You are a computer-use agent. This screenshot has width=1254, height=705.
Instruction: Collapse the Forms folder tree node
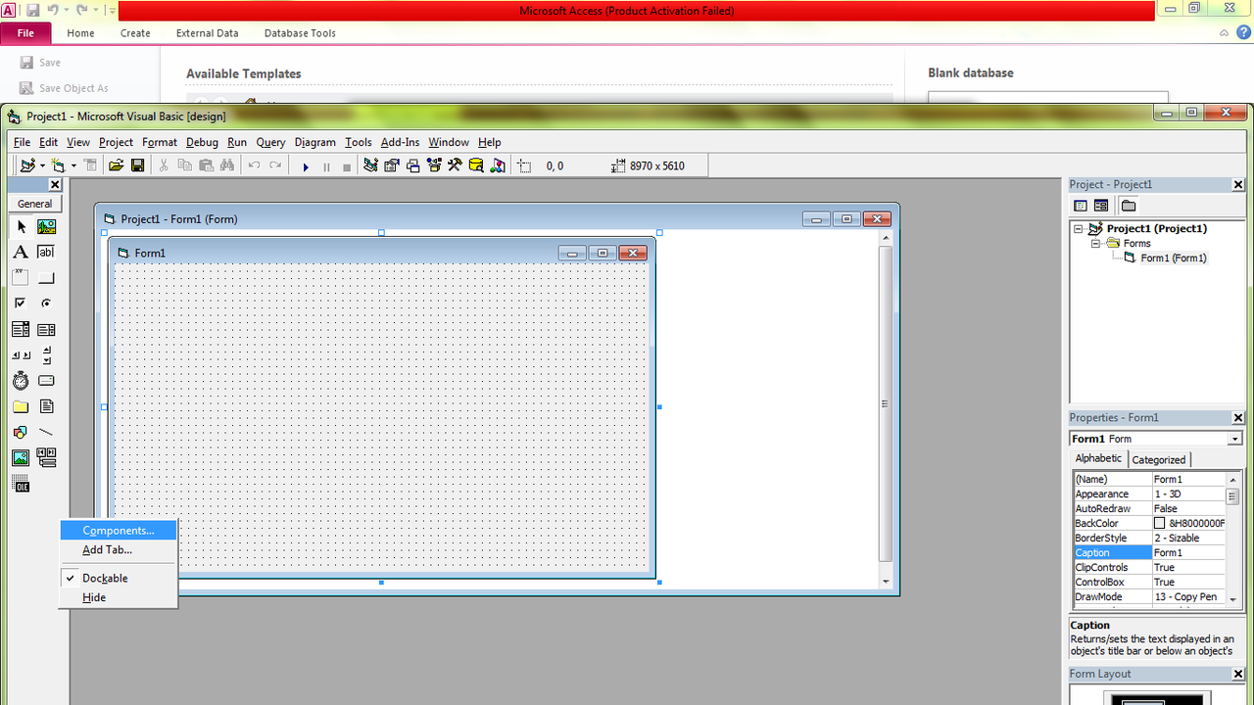(1096, 243)
